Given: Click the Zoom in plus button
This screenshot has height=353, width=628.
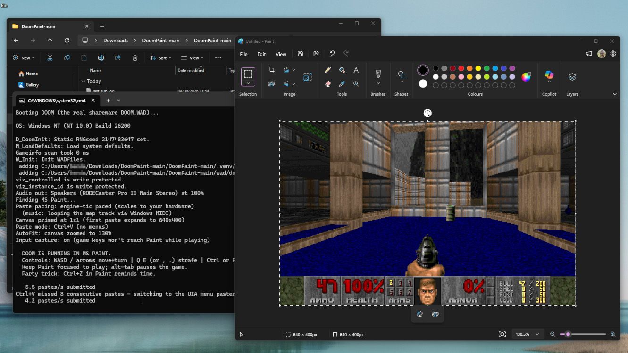Looking at the screenshot, I should [613, 334].
